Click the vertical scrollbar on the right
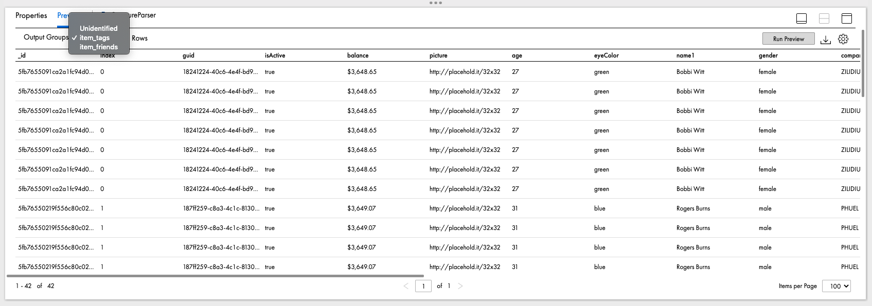872x306 pixels. point(863,62)
